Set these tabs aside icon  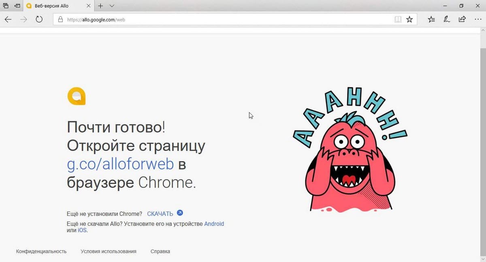[17, 6]
